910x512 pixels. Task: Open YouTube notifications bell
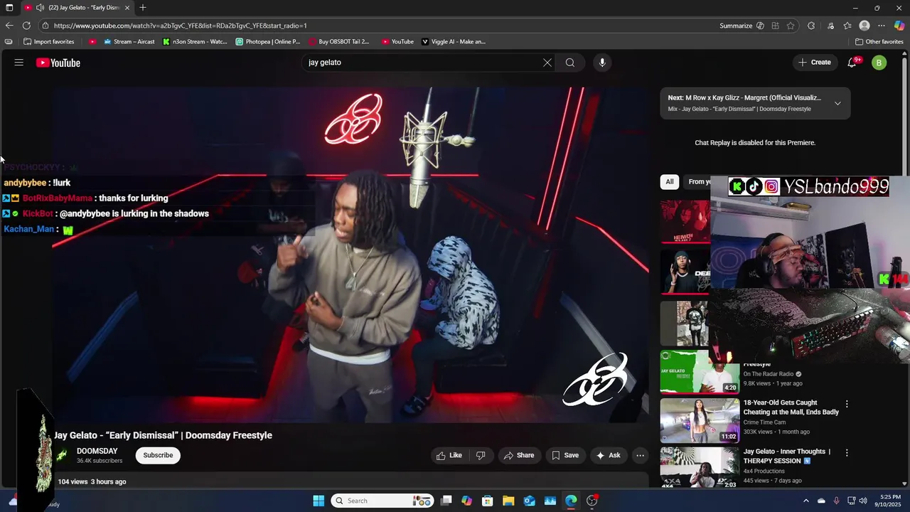click(x=852, y=63)
